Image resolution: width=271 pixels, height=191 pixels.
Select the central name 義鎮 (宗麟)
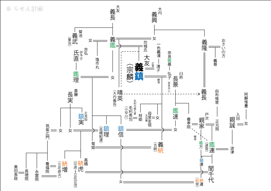coord(135,72)
